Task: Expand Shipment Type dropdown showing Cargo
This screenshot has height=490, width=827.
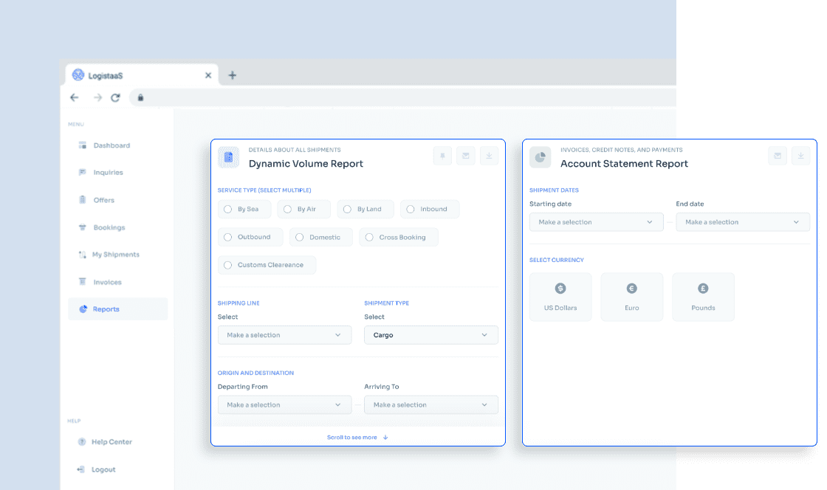Action: pos(430,335)
